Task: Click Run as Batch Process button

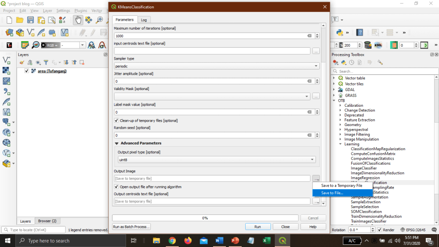Action: pyautogui.click(x=132, y=226)
